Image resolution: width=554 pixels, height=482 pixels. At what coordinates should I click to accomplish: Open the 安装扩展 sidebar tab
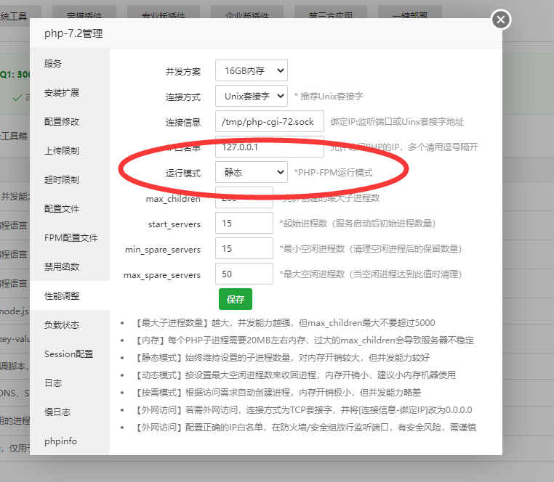(x=62, y=93)
